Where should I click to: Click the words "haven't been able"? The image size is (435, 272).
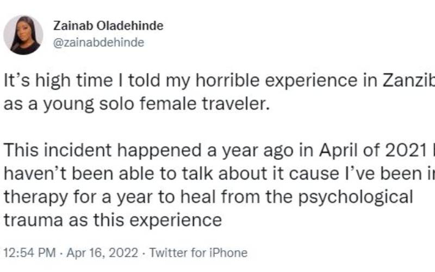click(x=79, y=174)
